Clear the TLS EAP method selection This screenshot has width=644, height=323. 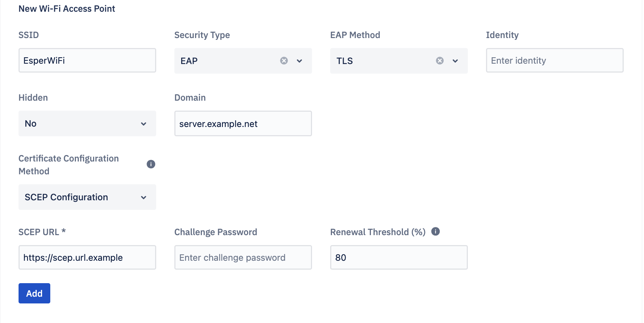[440, 61]
